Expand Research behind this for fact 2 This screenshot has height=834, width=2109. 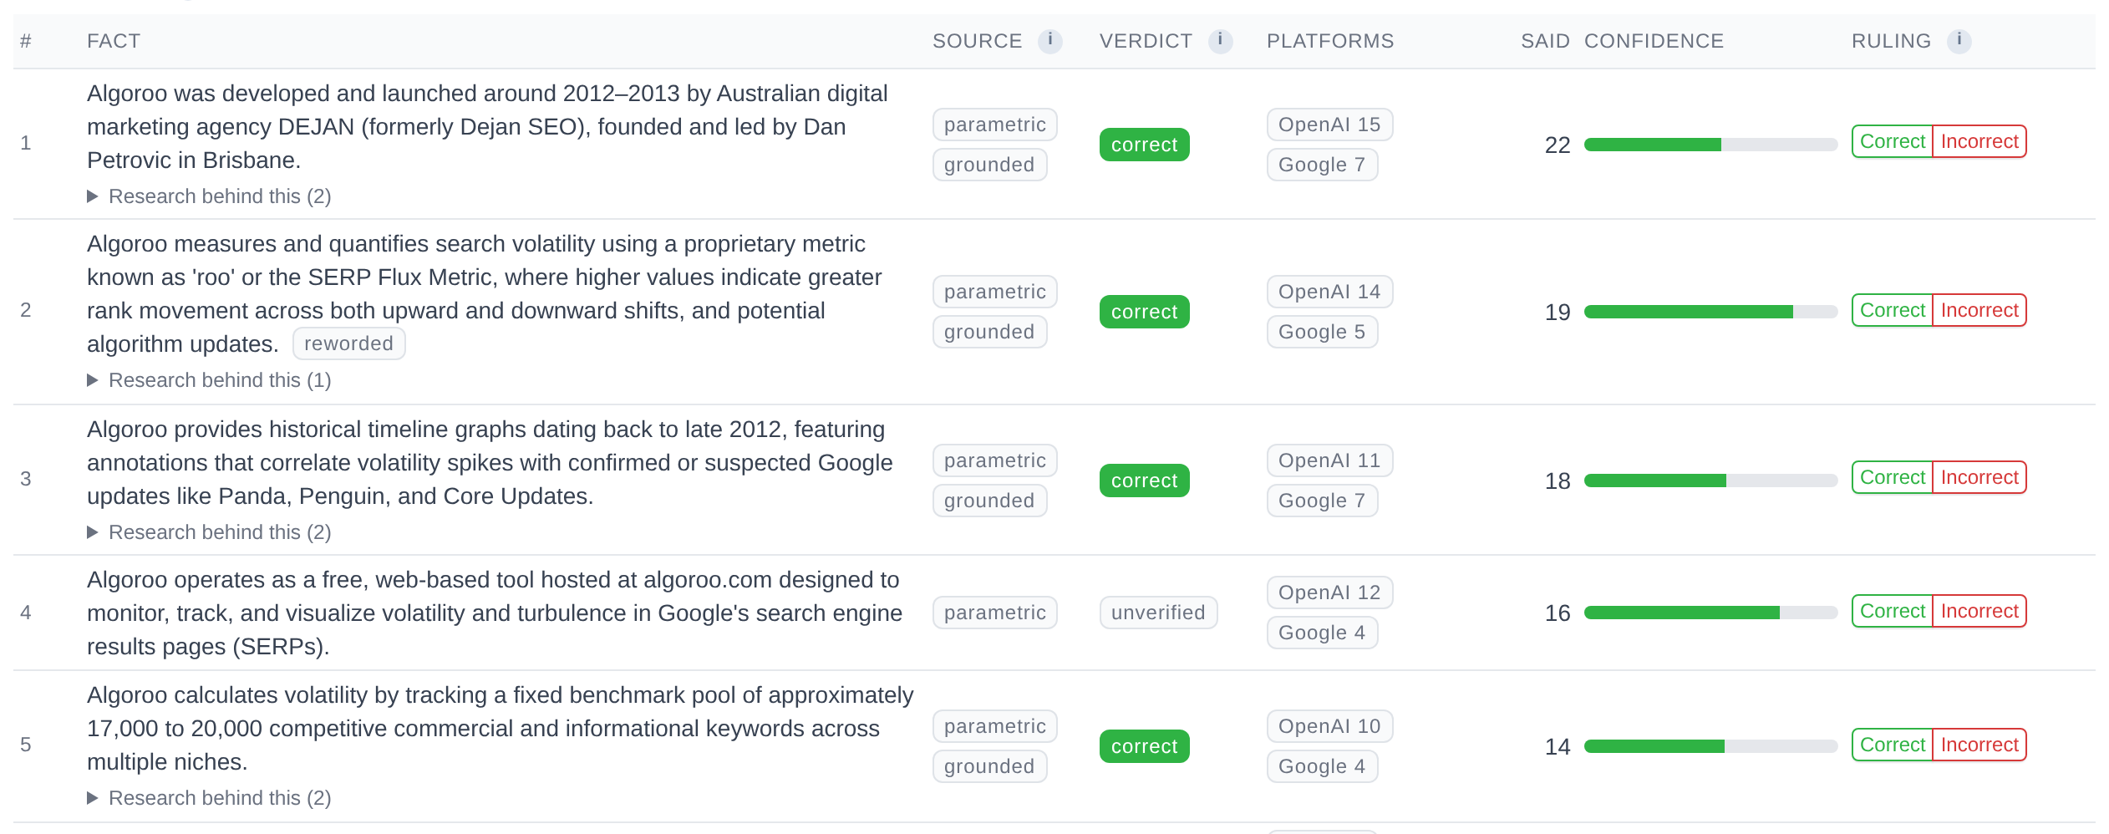(x=210, y=380)
